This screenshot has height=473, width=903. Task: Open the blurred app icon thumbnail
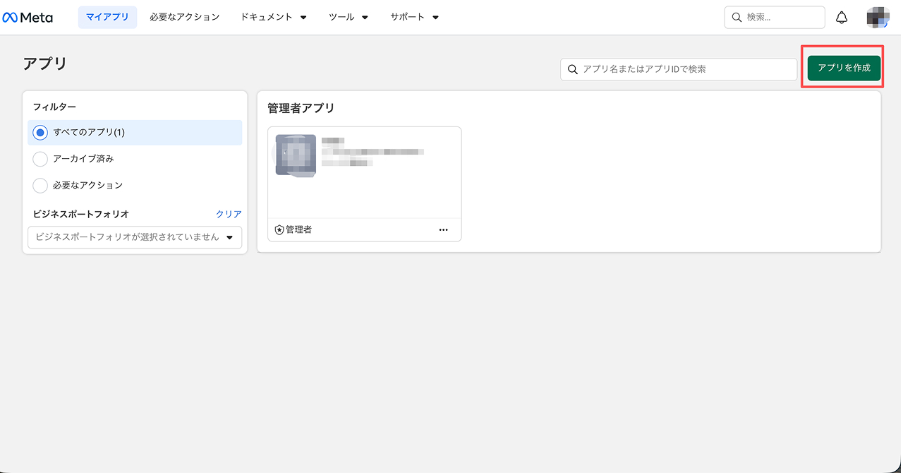click(296, 155)
